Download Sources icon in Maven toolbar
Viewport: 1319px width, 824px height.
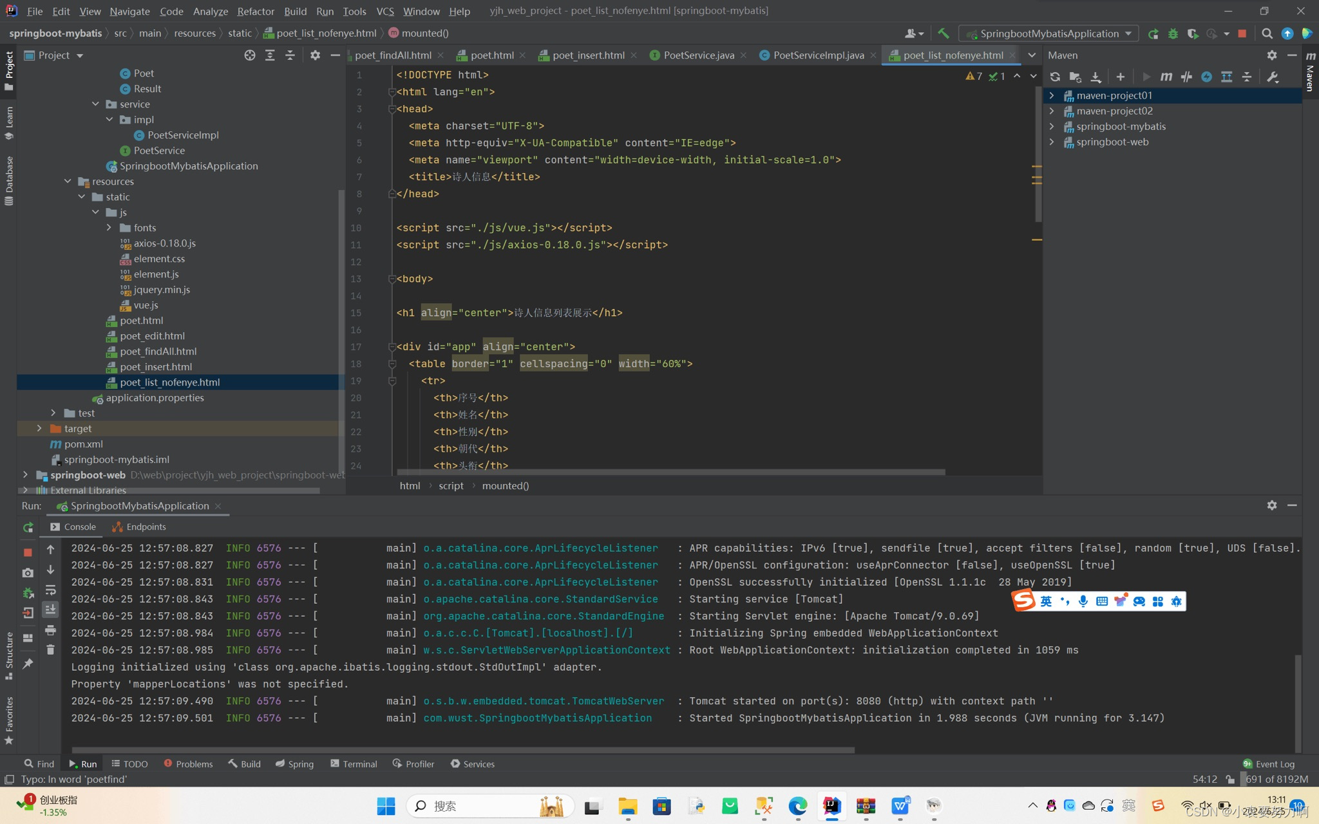(1096, 77)
